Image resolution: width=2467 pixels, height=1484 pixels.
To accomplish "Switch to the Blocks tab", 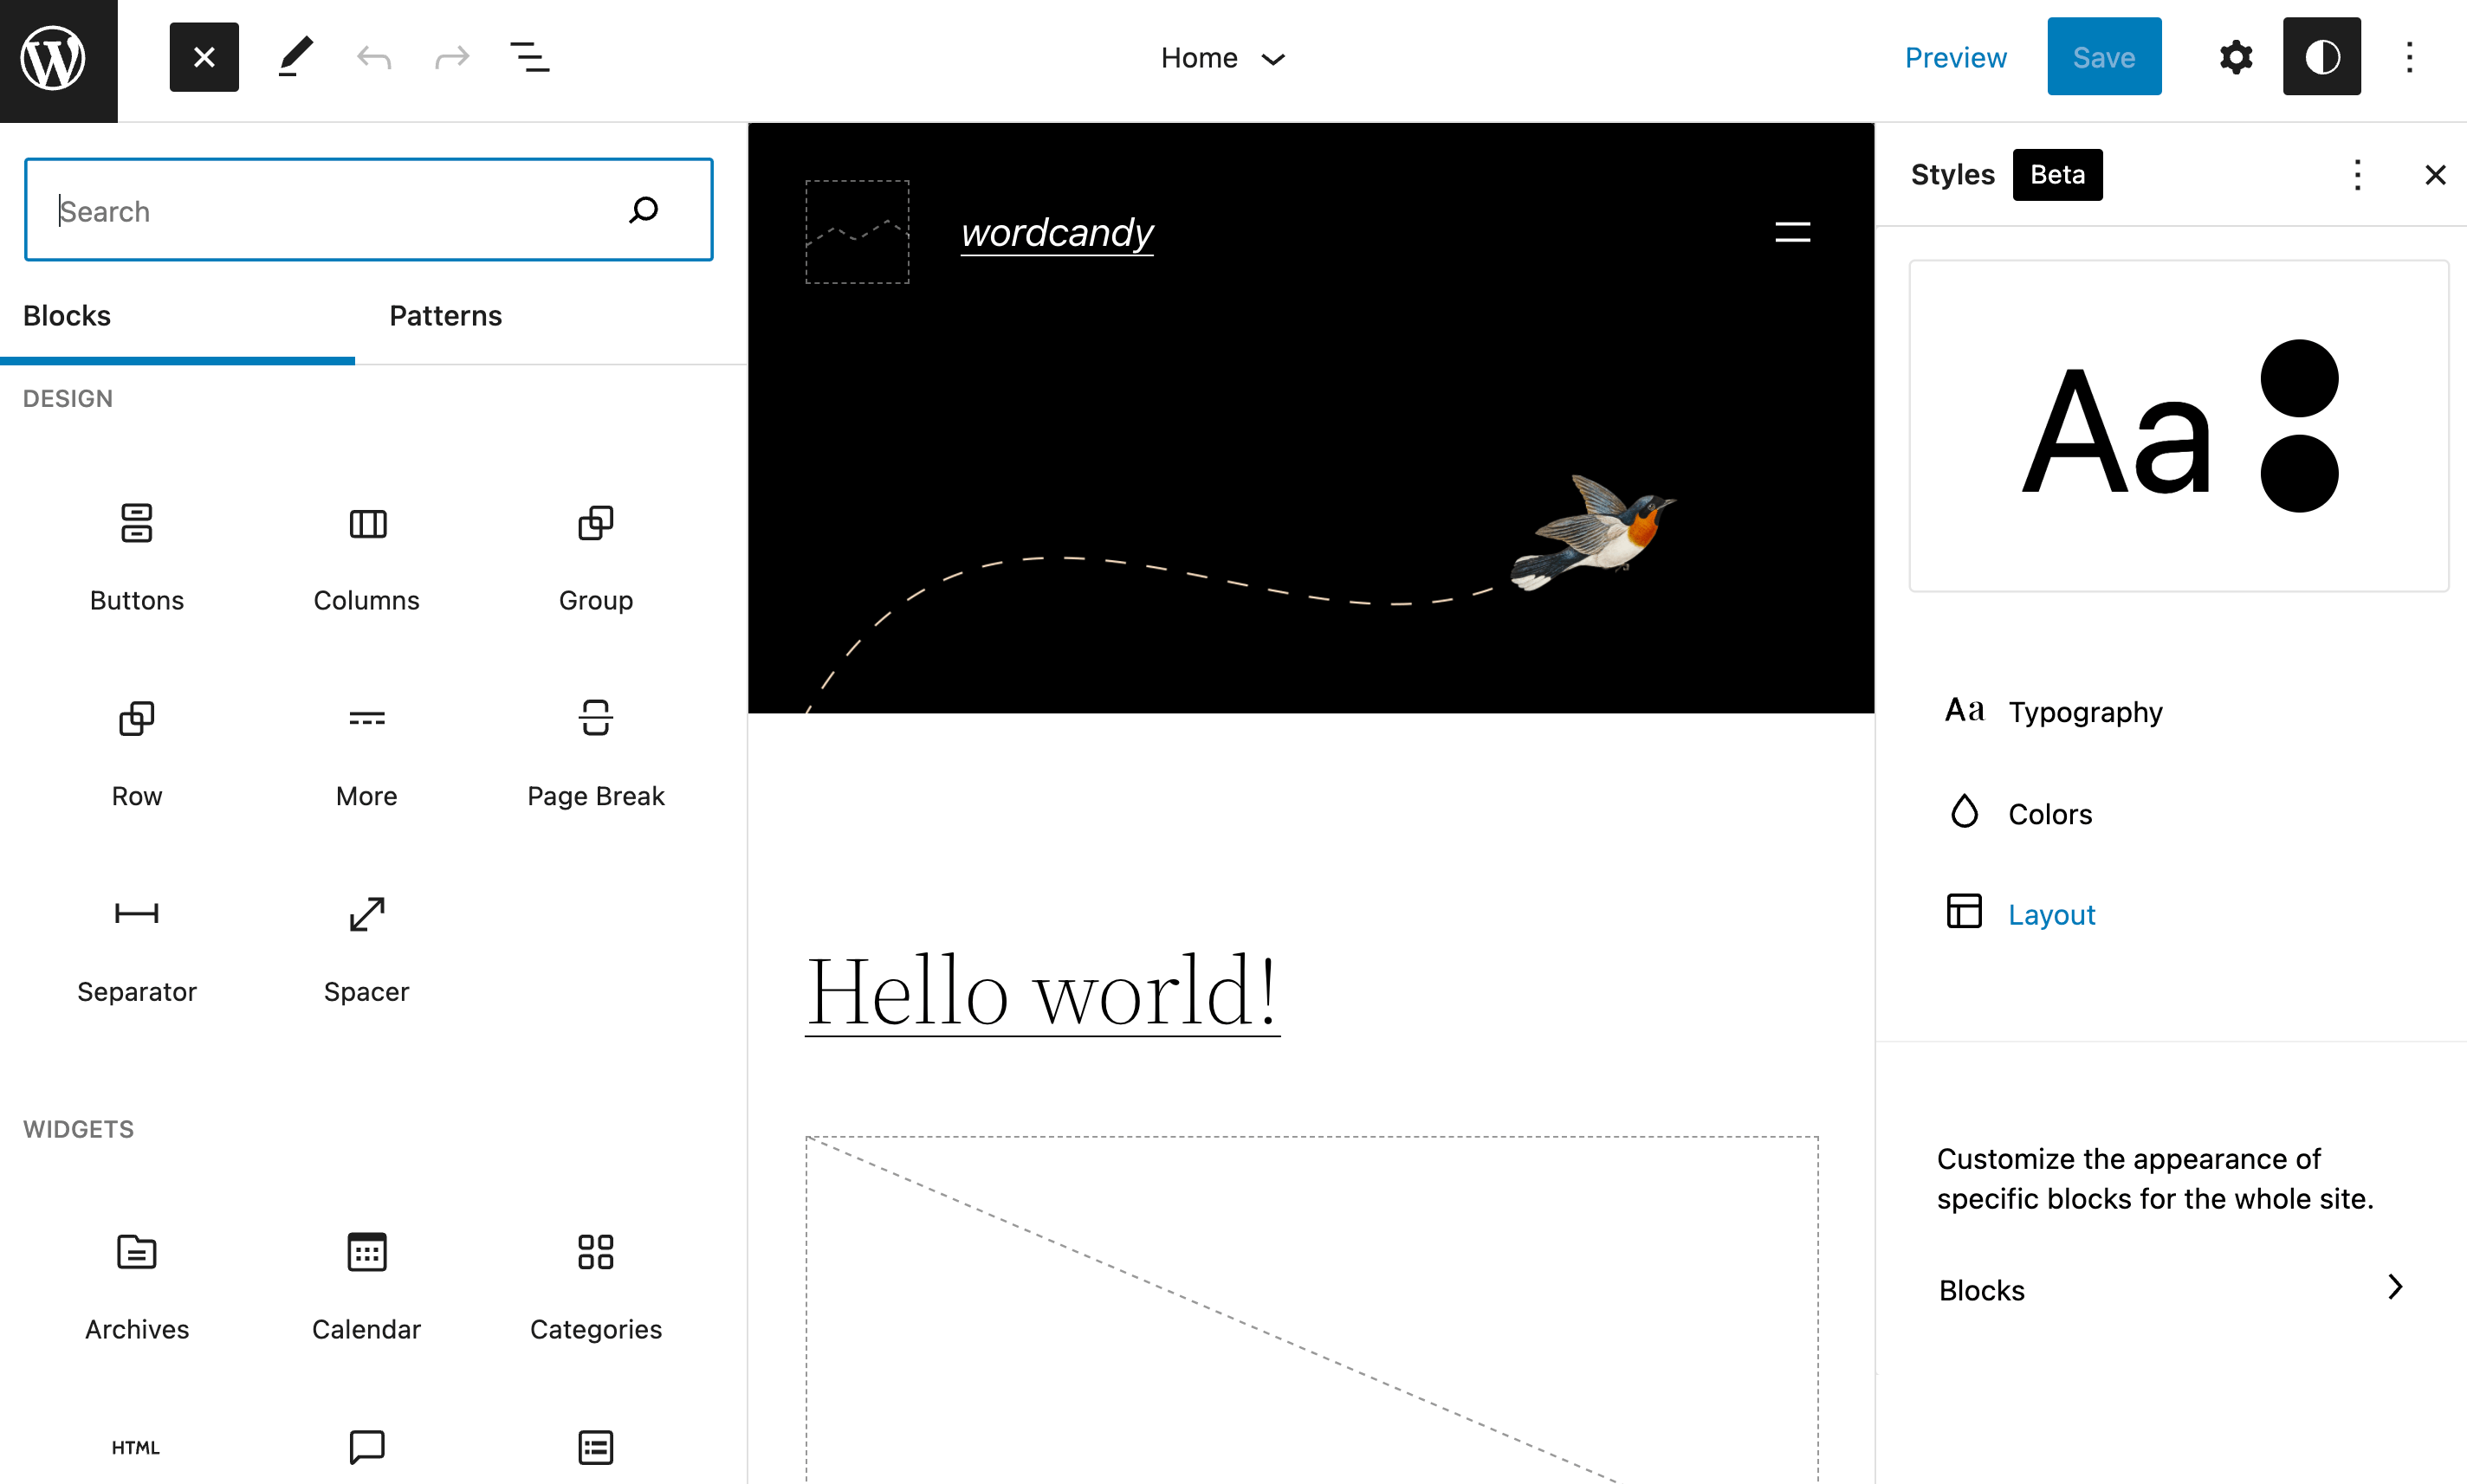I will (x=65, y=315).
